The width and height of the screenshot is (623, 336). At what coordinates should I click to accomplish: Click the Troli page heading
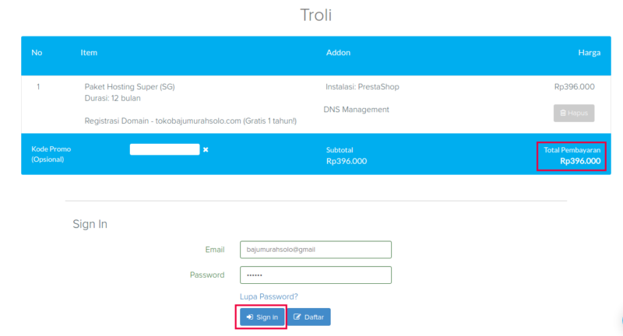pos(316,15)
